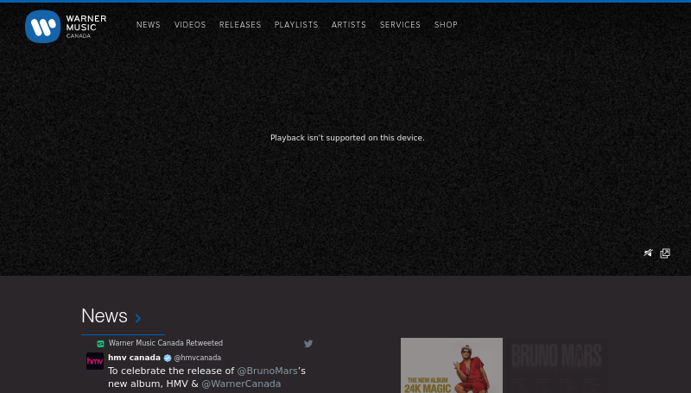Visit the Shop link
Screen dimensions: 691x393
446,25
